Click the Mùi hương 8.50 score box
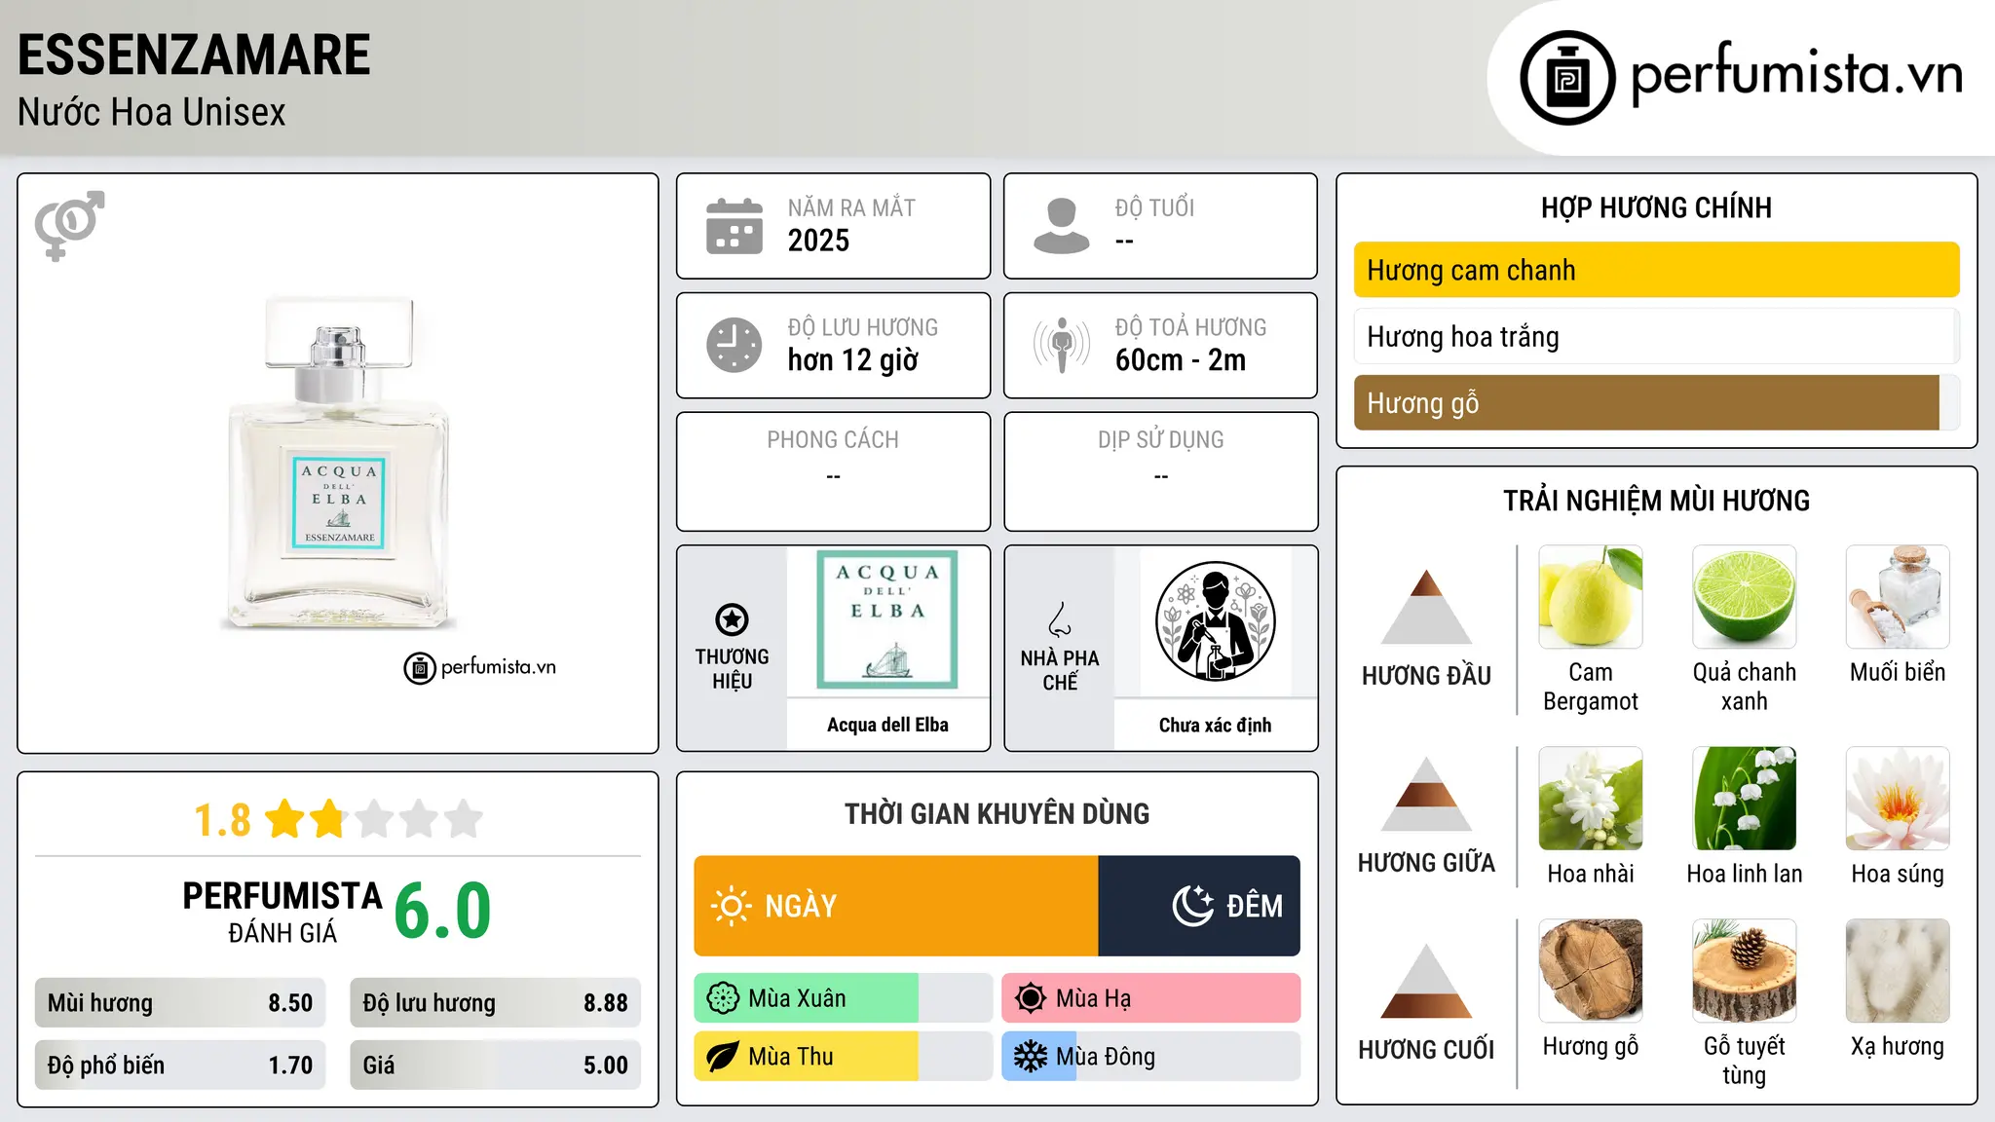This screenshot has width=1995, height=1122. click(x=180, y=1003)
